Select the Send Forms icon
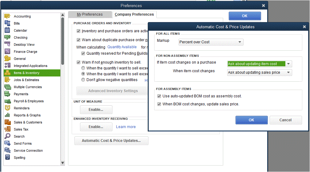This screenshot has width=310, height=172. (x=7, y=143)
